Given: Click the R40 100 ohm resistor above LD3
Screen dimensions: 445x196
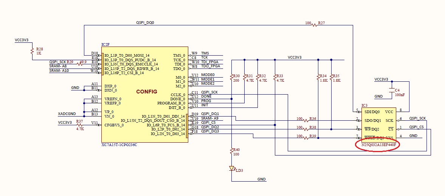Looking at the screenshot, I should [231, 152].
